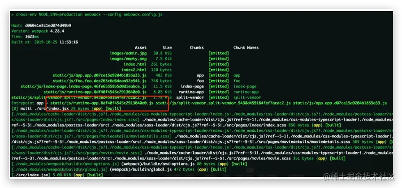Image resolution: width=402 pixels, height=188 pixels.
Task: Click the size value 261 bytes
Action: click(x=161, y=64)
